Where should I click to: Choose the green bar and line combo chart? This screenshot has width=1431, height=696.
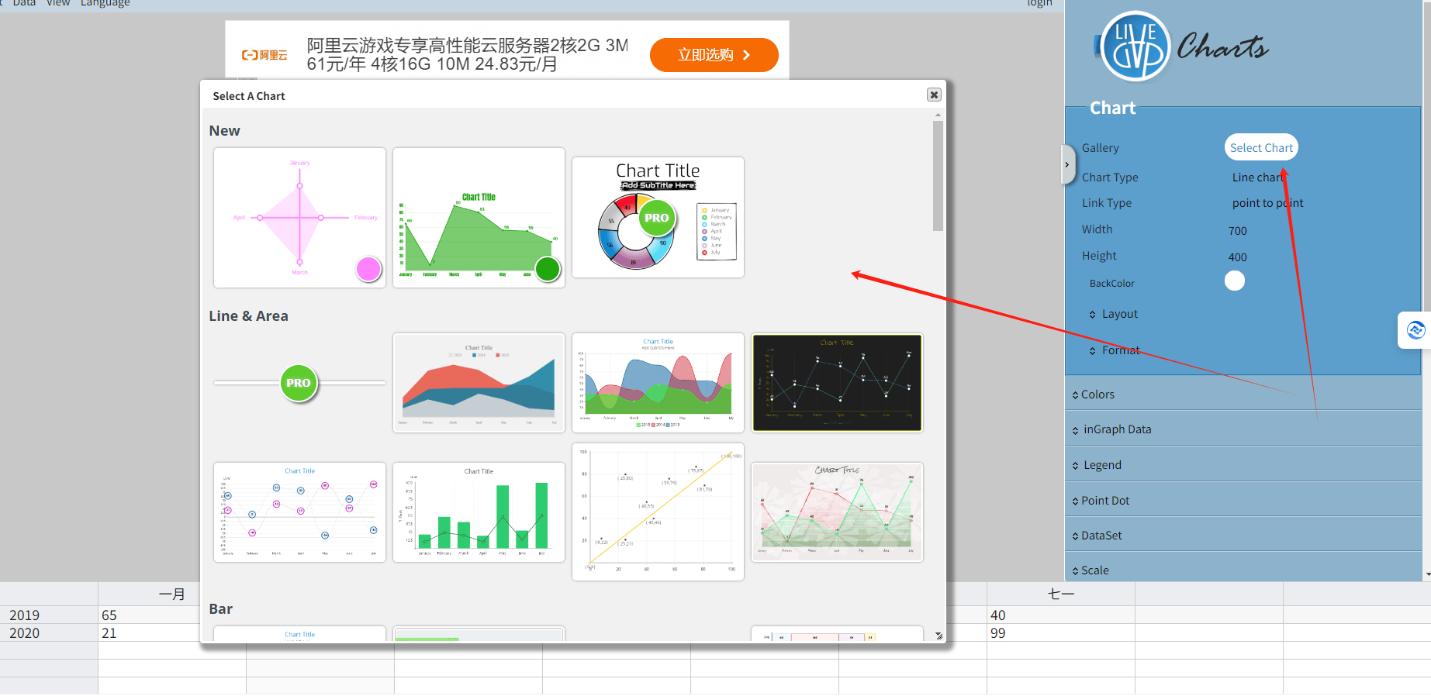pos(479,512)
